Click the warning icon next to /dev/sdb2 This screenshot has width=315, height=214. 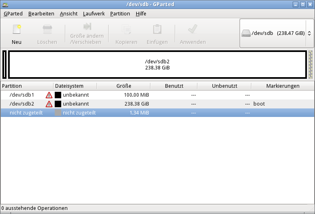(49, 104)
